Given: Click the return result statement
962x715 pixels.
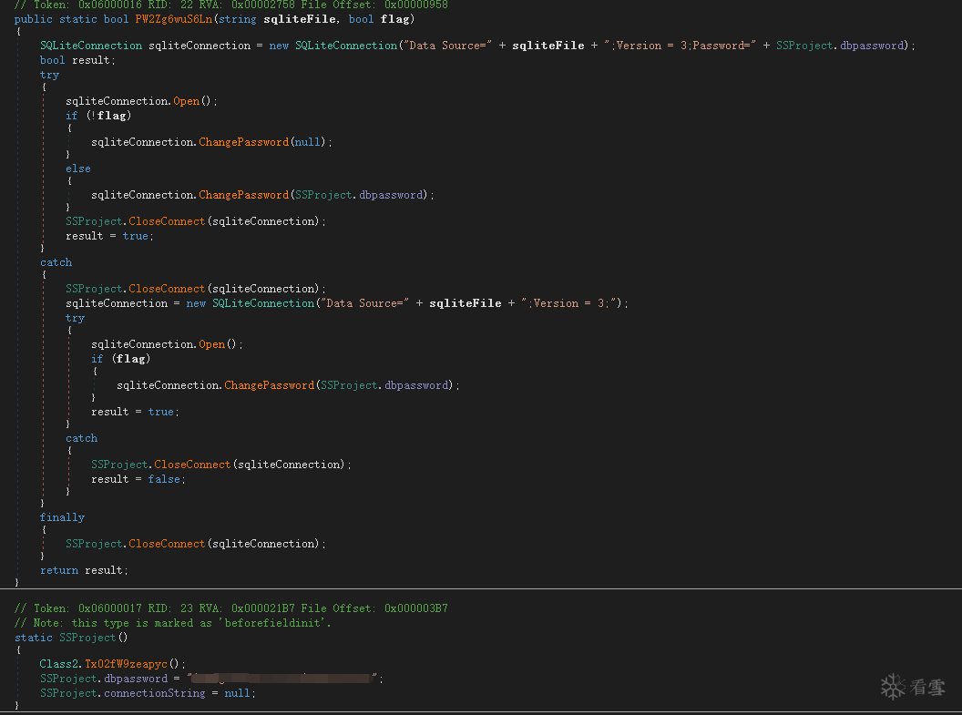Looking at the screenshot, I should pos(84,570).
